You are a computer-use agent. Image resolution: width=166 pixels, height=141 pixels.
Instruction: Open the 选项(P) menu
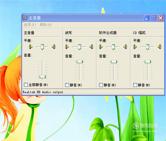(x=30, y=25)
